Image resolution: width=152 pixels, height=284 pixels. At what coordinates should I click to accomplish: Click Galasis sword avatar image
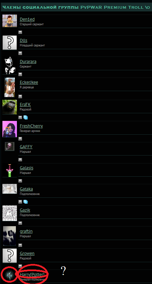(10, 170)
